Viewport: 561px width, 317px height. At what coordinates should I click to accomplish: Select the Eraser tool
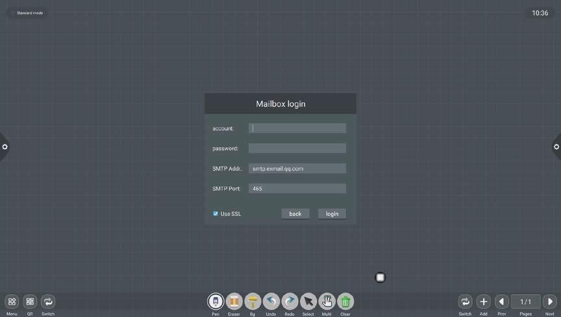(x=234, y=301)
